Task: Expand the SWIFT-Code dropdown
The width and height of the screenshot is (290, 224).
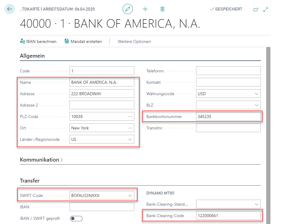Action: coord(130,195)
